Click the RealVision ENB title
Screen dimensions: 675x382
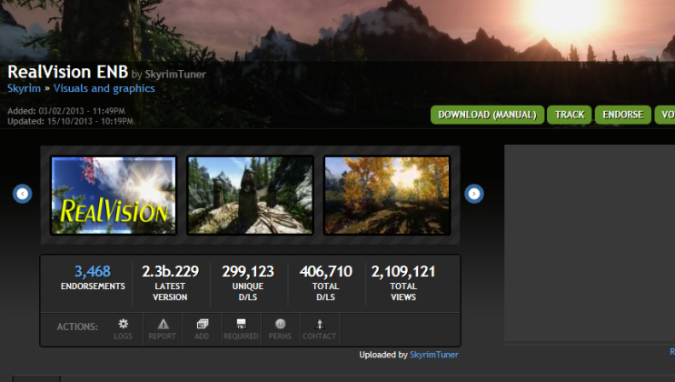[67, 72]
